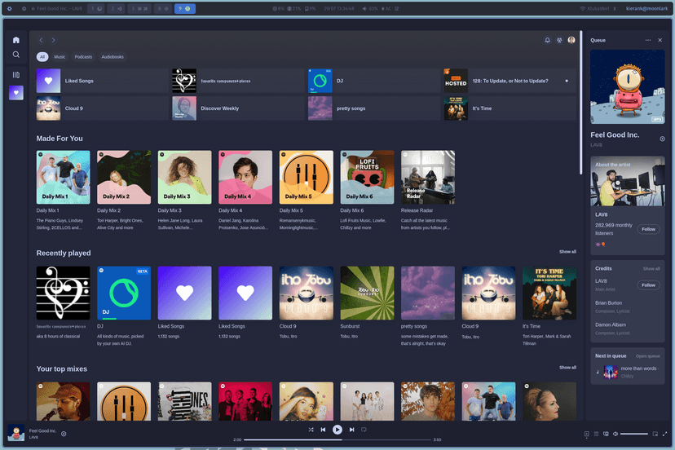Viewport: 675px width, 450px height.
Task: Click Open queue link
Action: click(647, 356)
